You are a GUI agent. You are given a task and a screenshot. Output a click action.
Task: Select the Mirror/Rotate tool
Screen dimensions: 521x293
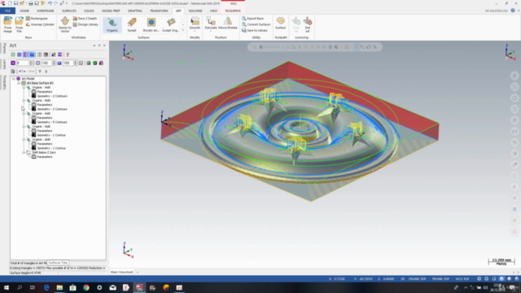pyautogui.click(x=228, y=23)
